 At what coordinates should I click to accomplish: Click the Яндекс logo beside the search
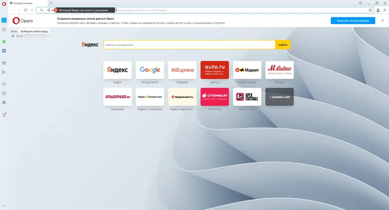pyautogui.click(x=90, y=45)
